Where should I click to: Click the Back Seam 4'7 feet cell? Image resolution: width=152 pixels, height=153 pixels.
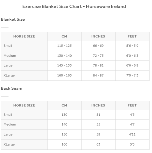pos(132,124)
